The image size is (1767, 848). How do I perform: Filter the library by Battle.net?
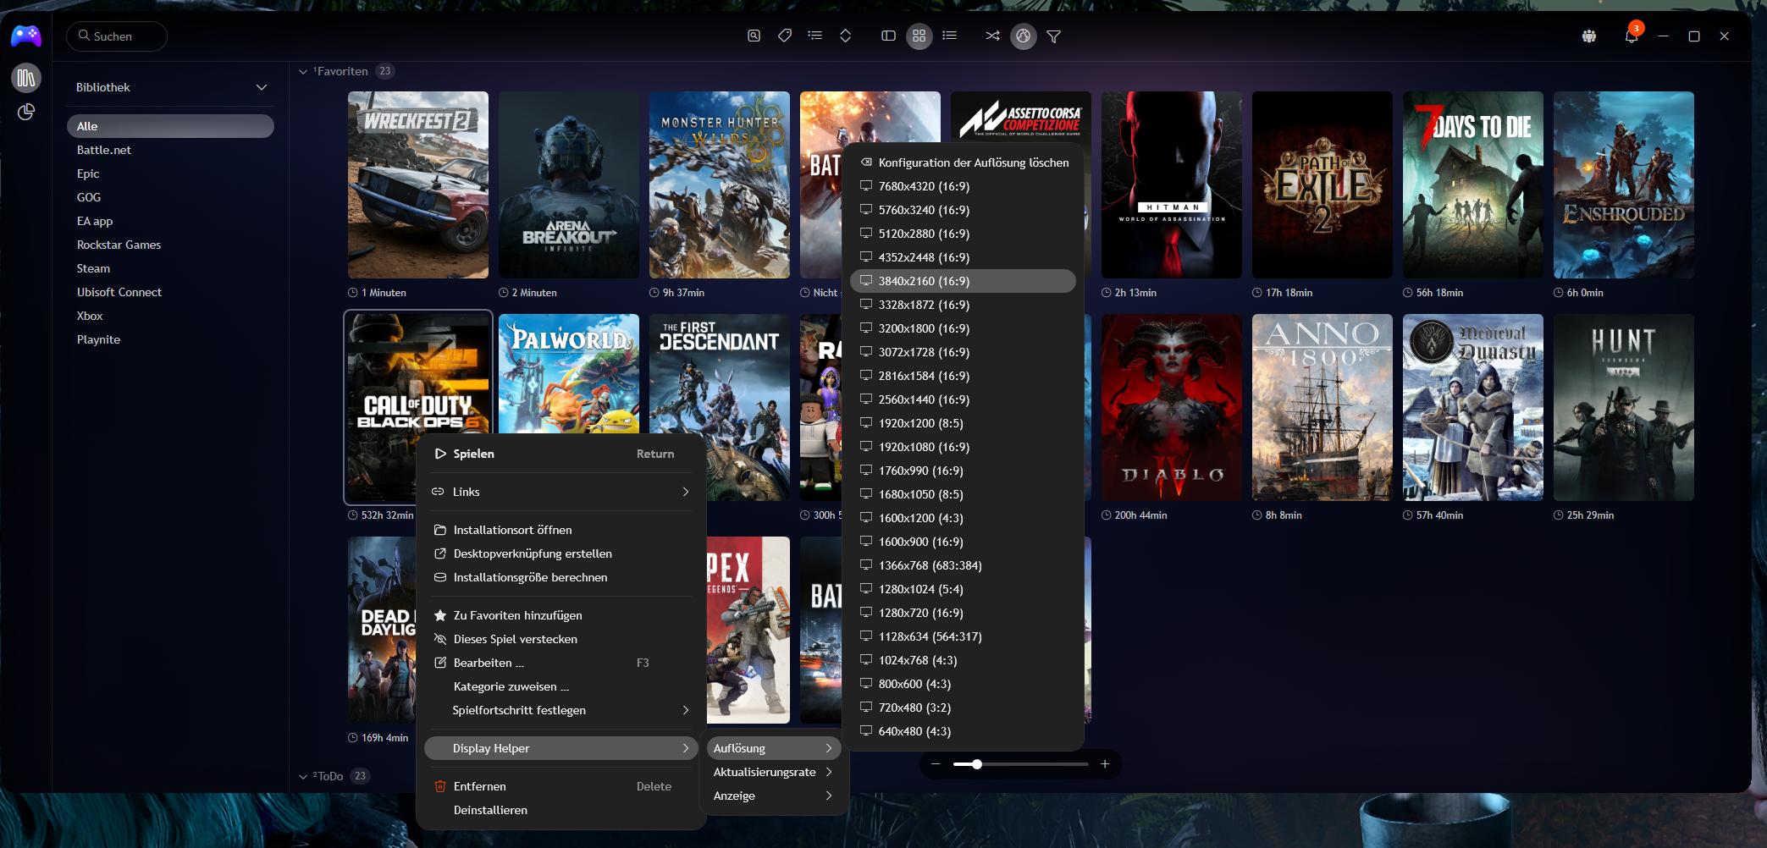click(x=170, y=150)
